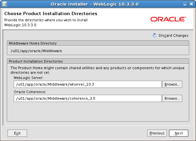196x141 pixels.
Task: Minimize the Oracle Installer window
Action: coord(179,4)
